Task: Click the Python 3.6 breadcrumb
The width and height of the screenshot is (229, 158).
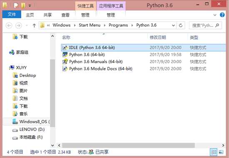Action: [146, 25]
